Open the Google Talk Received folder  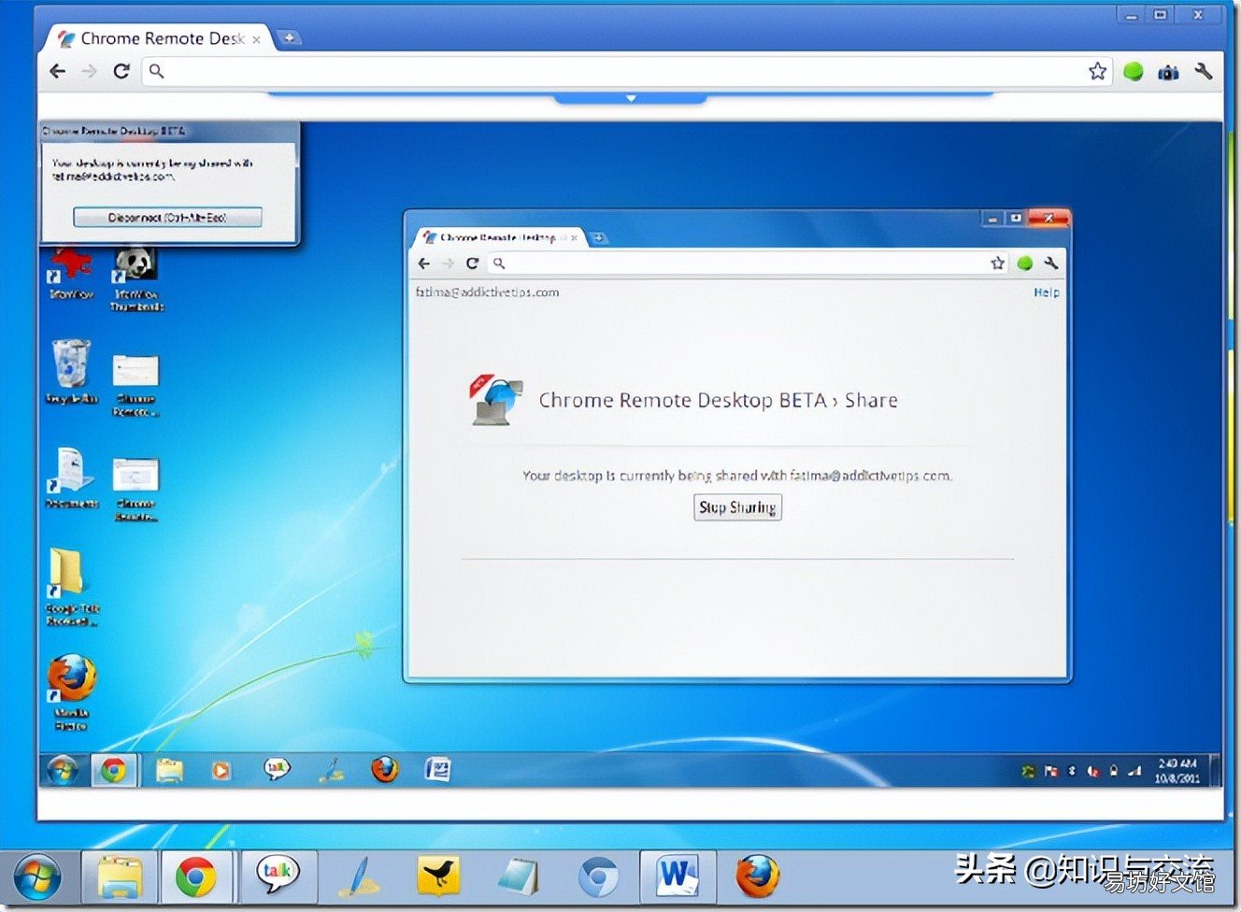[x=71, y=586]
